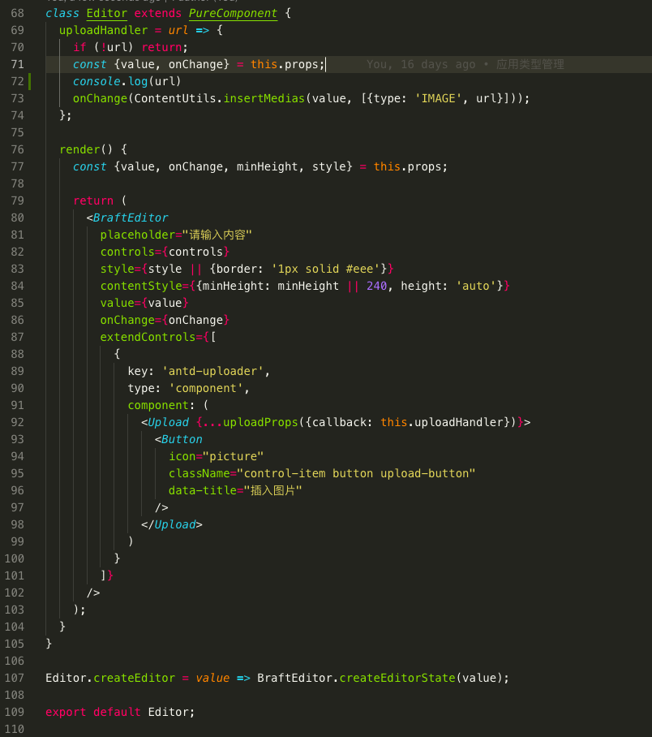Click the "extends" keyword on line 68
This screenshot has width=652, height=737.
(158, 13)
